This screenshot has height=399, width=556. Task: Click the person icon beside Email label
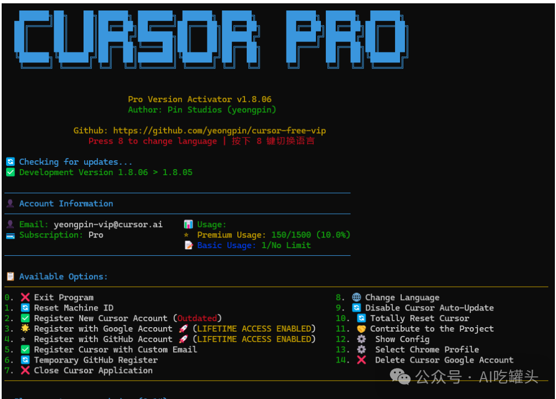point(11,224)
